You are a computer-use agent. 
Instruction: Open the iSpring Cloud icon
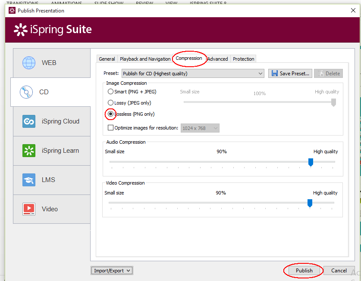pyautogui.click(x=29, y=121)
